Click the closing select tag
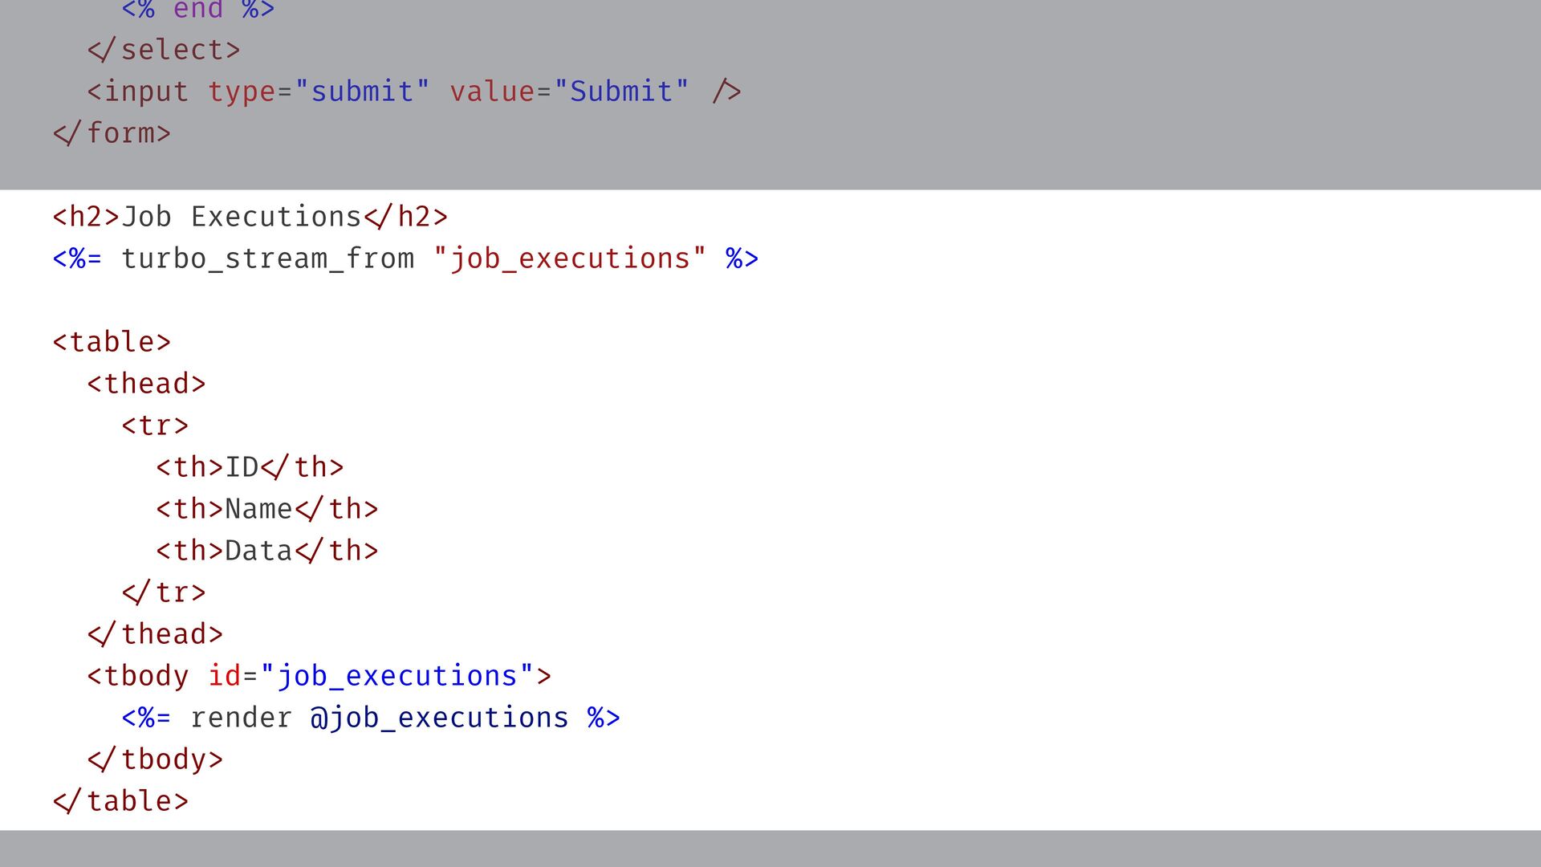 pyautogui.click(x=164, y=50)
